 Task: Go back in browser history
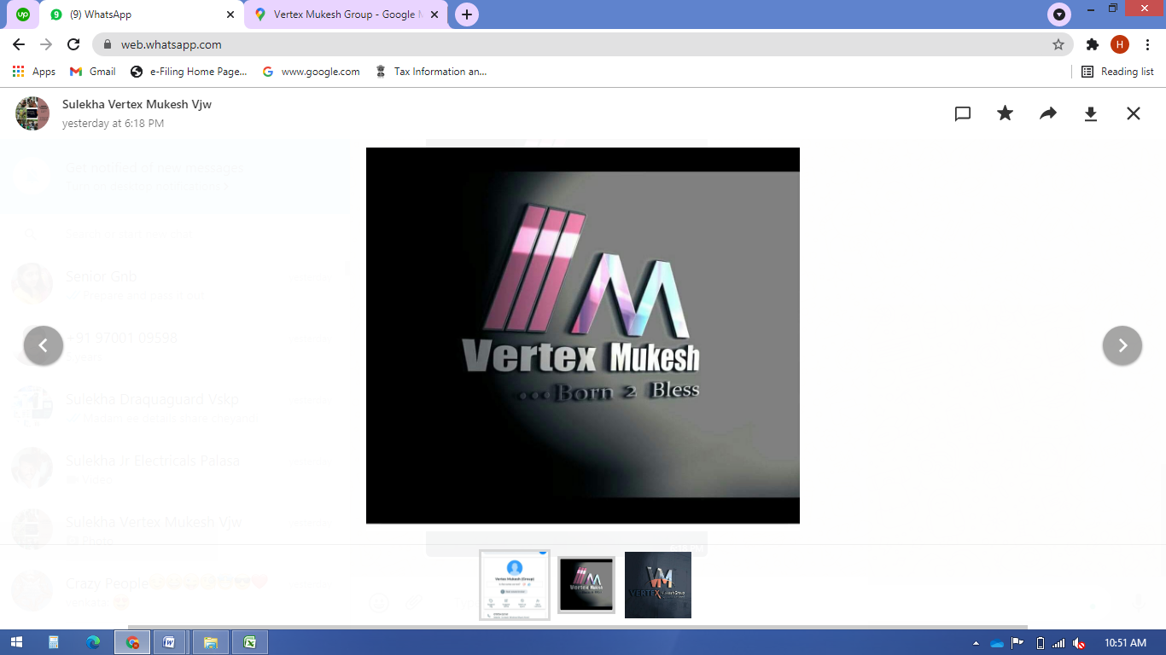tap(19, 44)
